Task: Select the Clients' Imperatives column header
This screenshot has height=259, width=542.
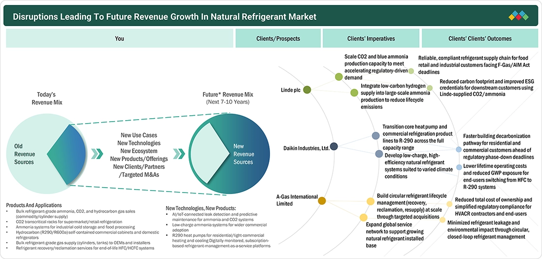Action: tap(371, 38)
